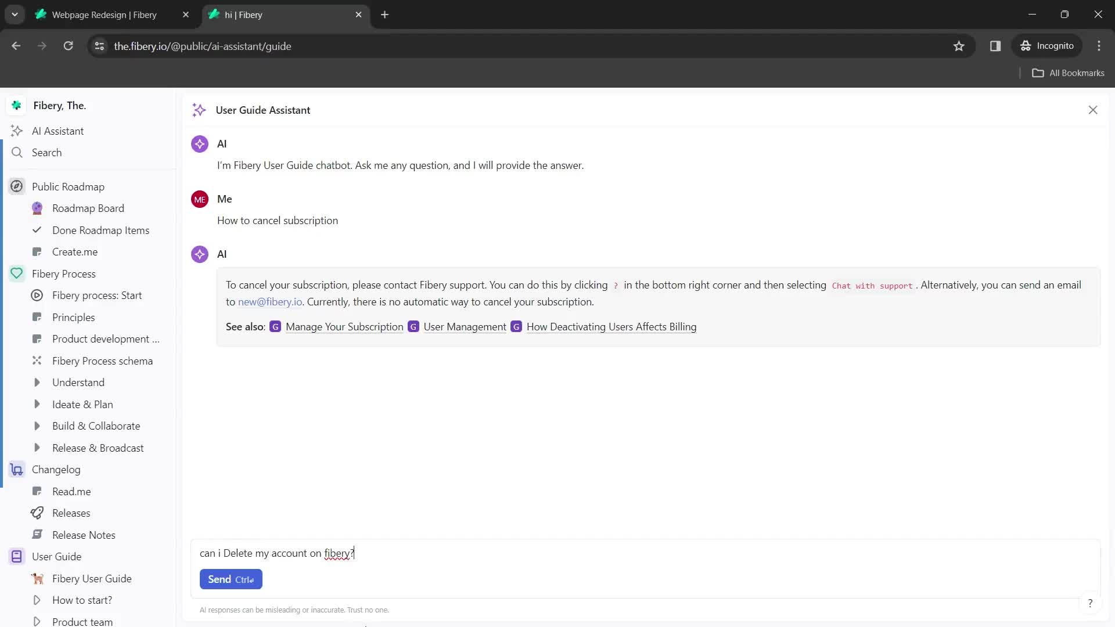Screen dimensions: 1115x627
Task: Click the help question mark icon
Action: [x=1089, y=603]
